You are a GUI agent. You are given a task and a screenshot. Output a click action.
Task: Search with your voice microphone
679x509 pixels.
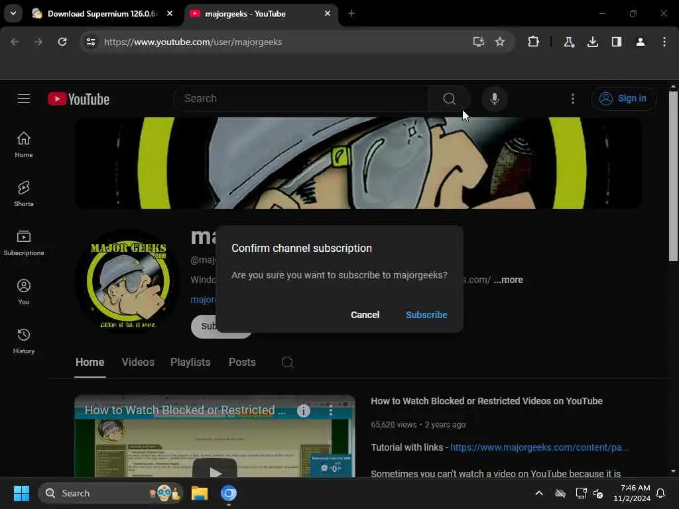[494, 99]
